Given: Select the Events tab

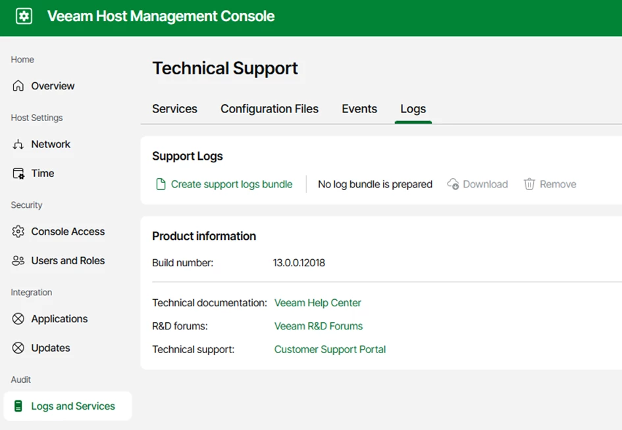Looking at the screenshot, I should tap(359, 109).
